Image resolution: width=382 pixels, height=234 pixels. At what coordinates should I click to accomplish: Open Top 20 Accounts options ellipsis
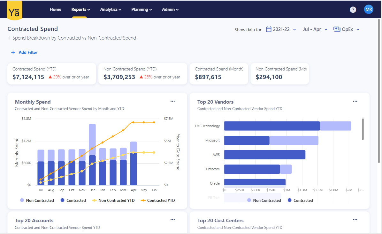(x=172, y=220)
